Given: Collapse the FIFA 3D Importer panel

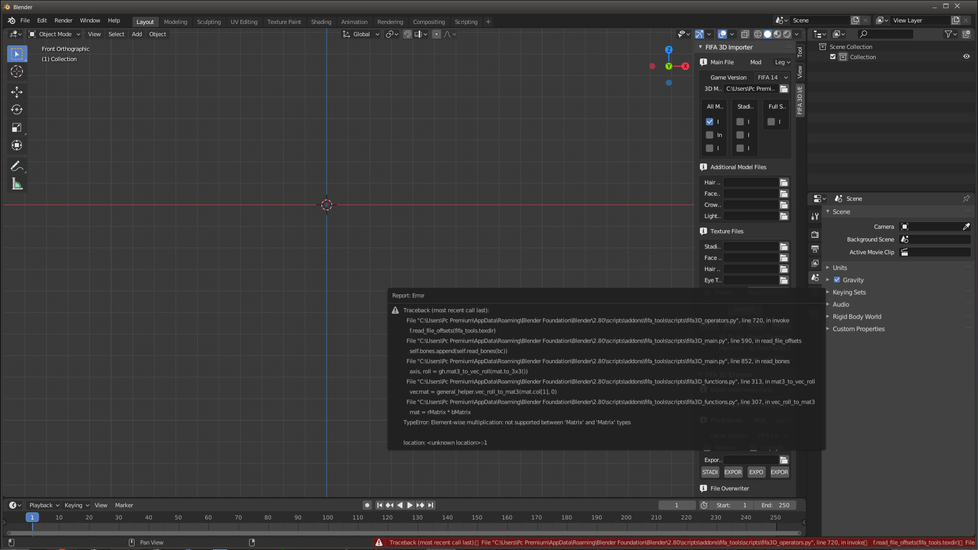Looking at the screenshot, I should pos(700,47).
